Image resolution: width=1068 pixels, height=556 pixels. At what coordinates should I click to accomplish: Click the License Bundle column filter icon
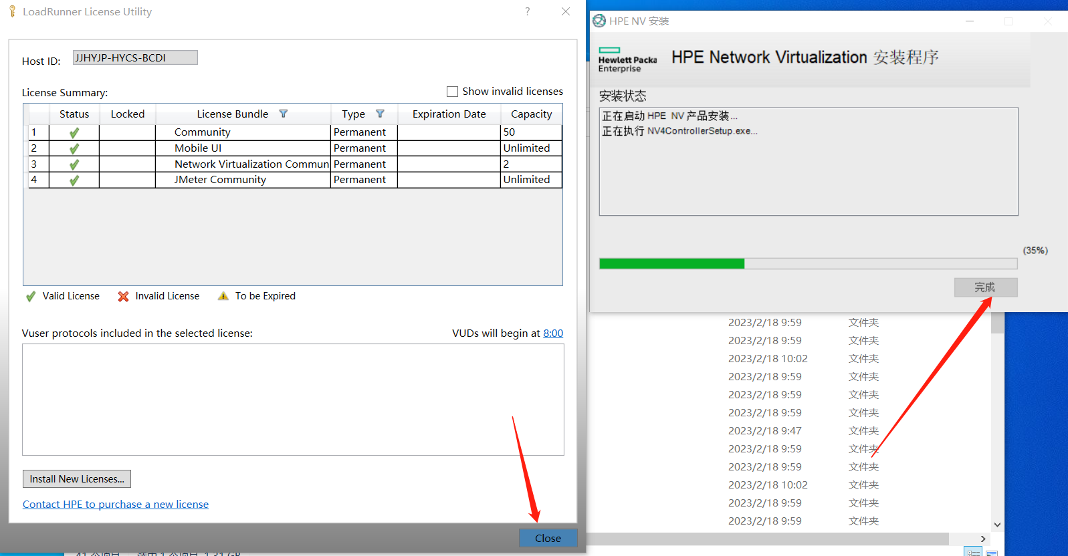284,114
